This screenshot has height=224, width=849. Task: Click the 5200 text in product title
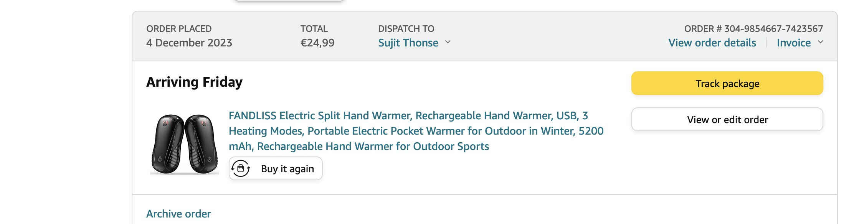click(591, 131)
